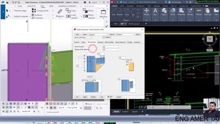Click Tekla undo arrow

tap(13, 2)
